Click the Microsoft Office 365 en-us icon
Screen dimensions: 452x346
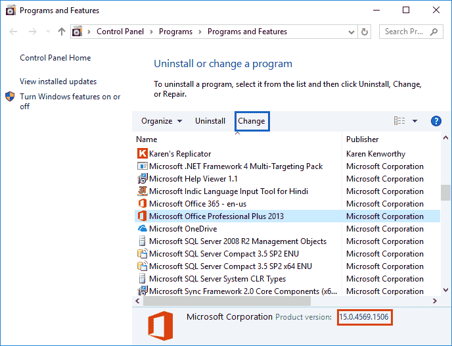pos(142,204)
